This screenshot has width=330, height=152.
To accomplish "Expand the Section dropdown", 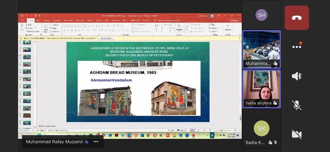I will (x=55, y=32).
